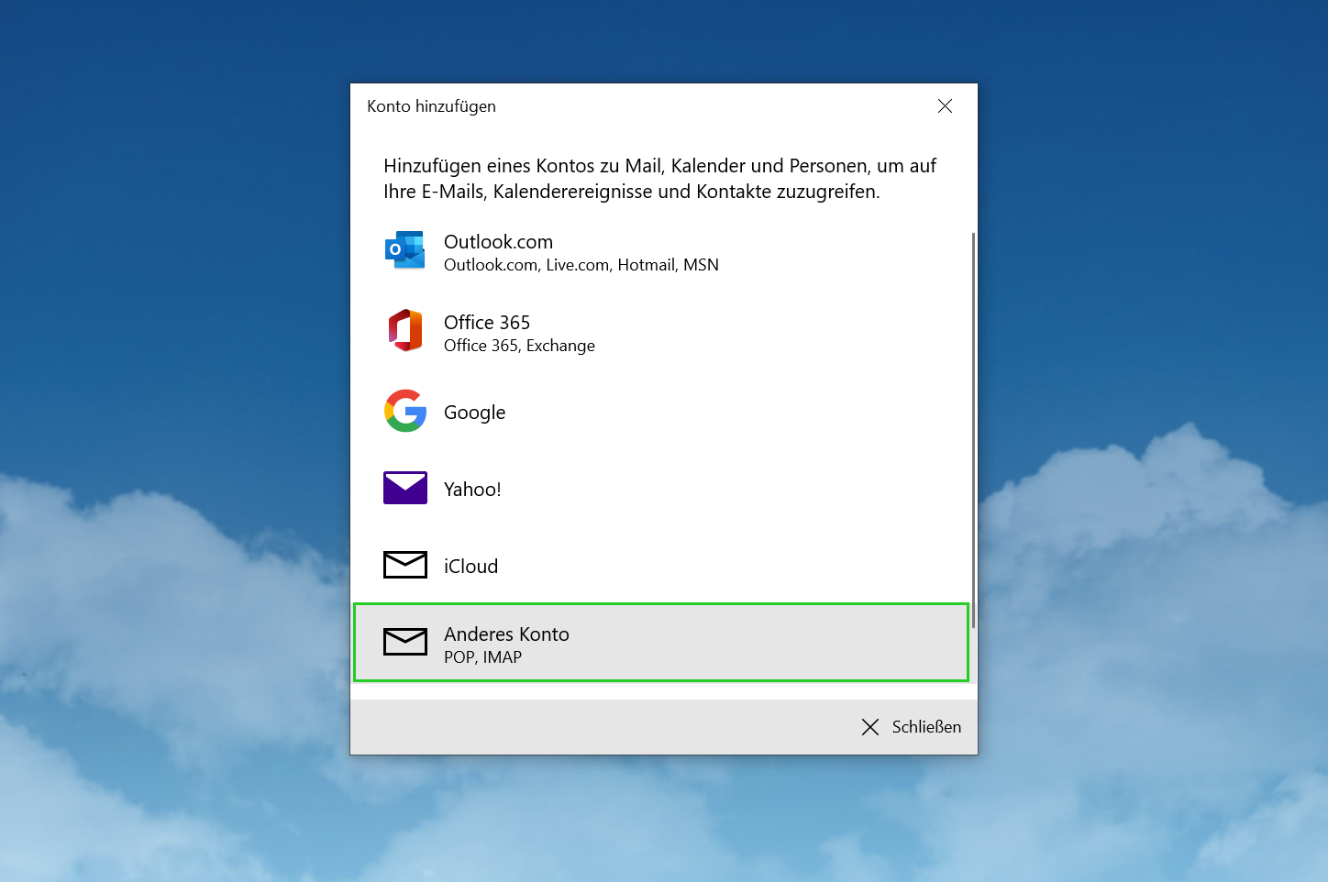The image size is (1328, 882).
Task: Close the Konto hinzufügen dialog via X
Action: (945, 106)
